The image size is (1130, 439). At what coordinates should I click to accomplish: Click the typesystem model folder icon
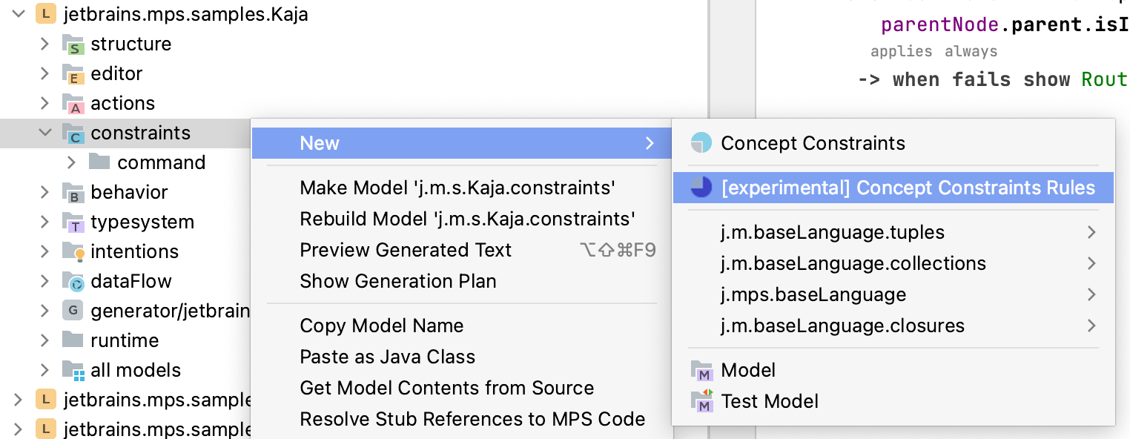[73, 222]
